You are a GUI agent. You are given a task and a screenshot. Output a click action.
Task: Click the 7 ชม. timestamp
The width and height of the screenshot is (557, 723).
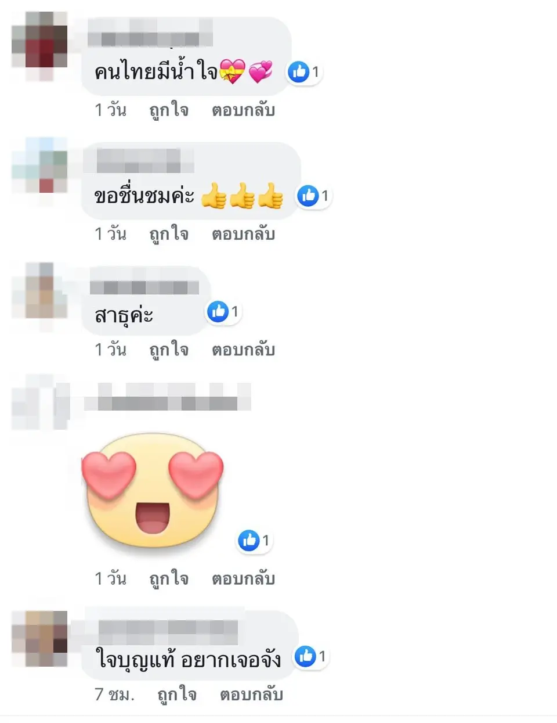pyautogui.click(x=114, y=695)
